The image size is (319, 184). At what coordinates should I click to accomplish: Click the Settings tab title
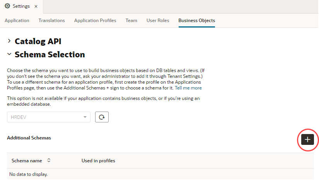21,7
